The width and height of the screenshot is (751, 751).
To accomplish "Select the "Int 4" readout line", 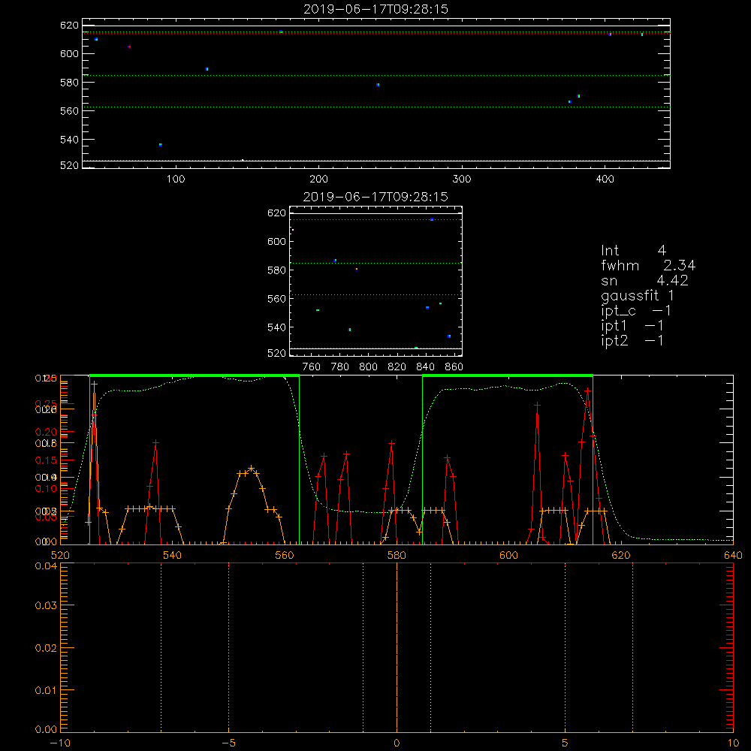I will coord(633,251).
